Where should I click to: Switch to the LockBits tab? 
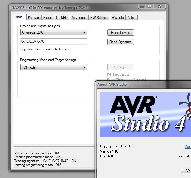62,18
